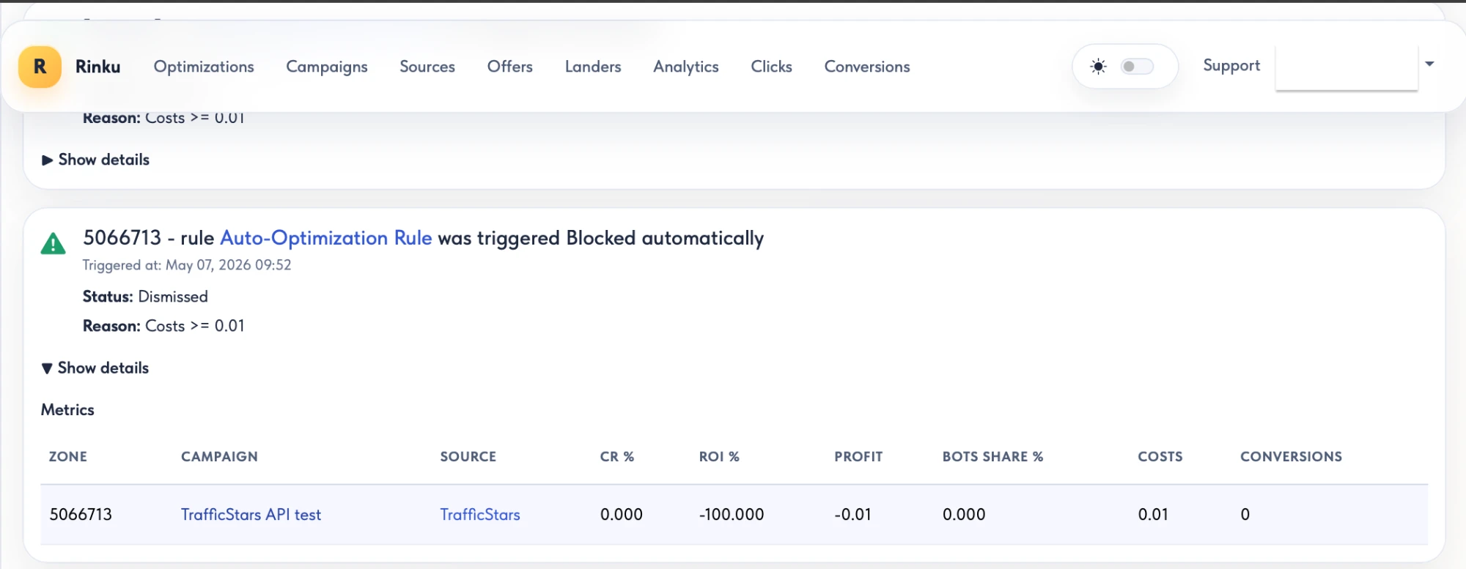1466x569 pixels.
Task: Click the blank account name field
Action: 1347,67
